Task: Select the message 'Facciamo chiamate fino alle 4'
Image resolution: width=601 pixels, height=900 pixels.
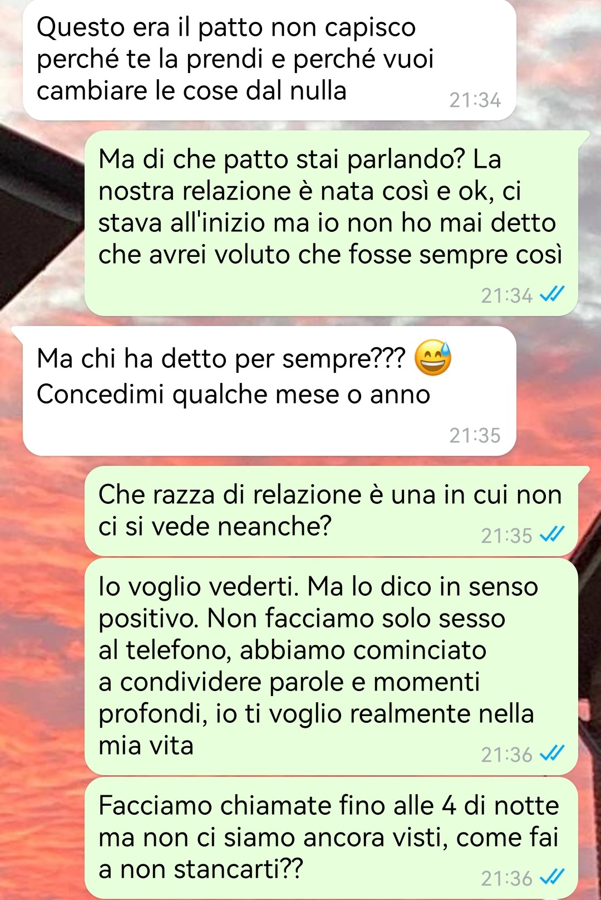Action: point(331,838)
